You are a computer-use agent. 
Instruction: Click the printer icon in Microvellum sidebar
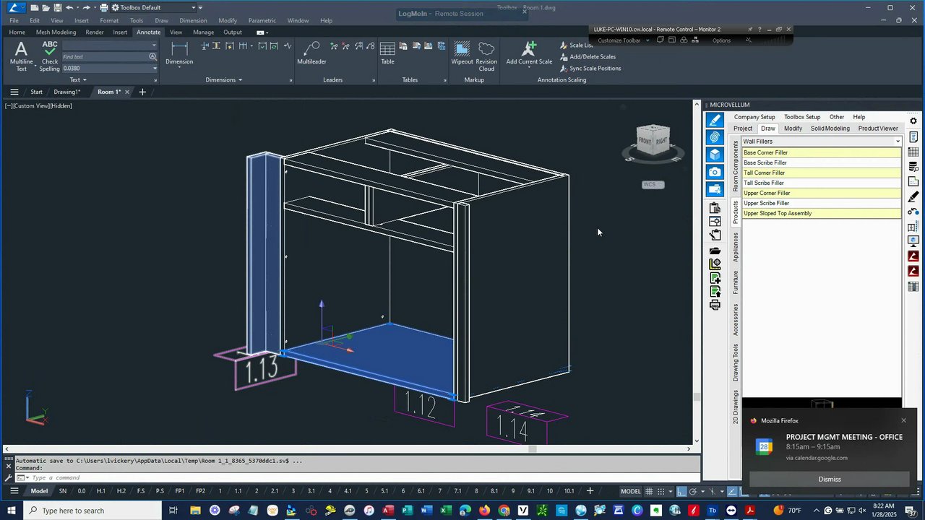(x=715, y=305)
